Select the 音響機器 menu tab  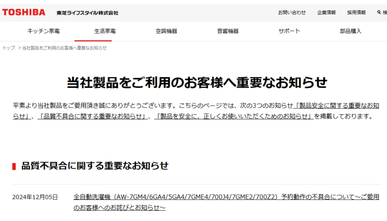coord(228,31)
